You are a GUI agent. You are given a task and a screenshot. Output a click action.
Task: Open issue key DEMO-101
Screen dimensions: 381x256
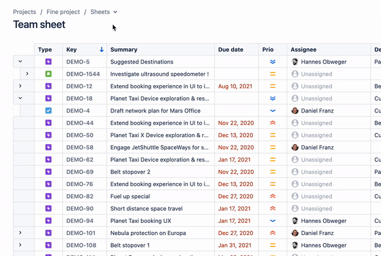[81, 233]
